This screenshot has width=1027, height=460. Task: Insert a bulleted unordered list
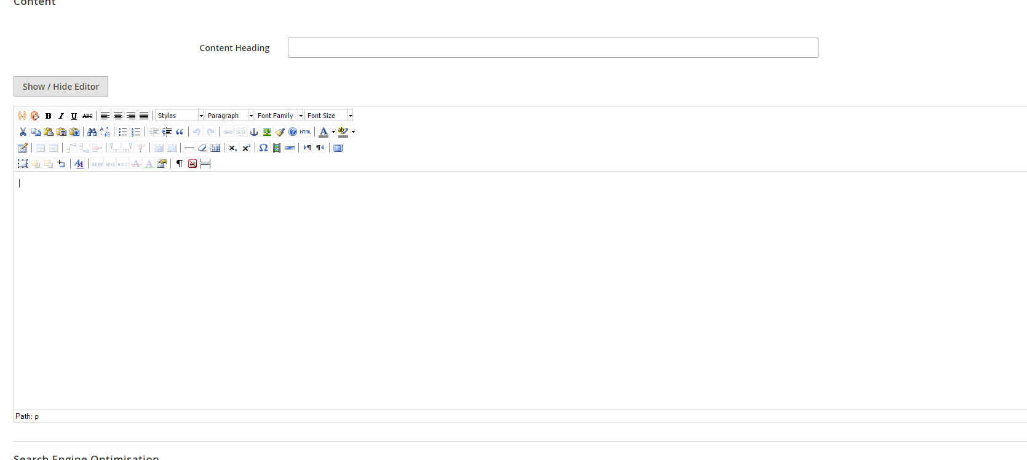pos(123,132)
